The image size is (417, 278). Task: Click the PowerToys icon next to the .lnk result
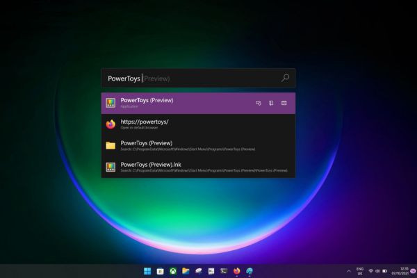(111, 167)
